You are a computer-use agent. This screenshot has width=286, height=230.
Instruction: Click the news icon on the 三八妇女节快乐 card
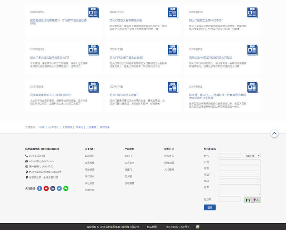tap(94, 87)
